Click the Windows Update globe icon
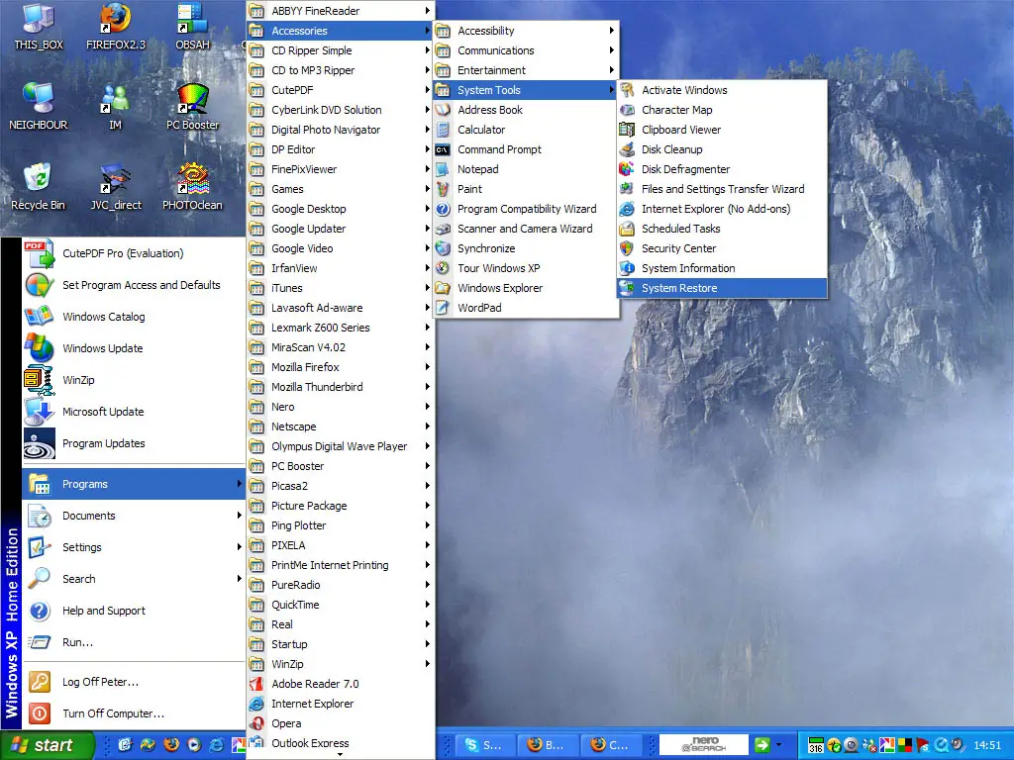1014x760 pixels. point(40,348)
